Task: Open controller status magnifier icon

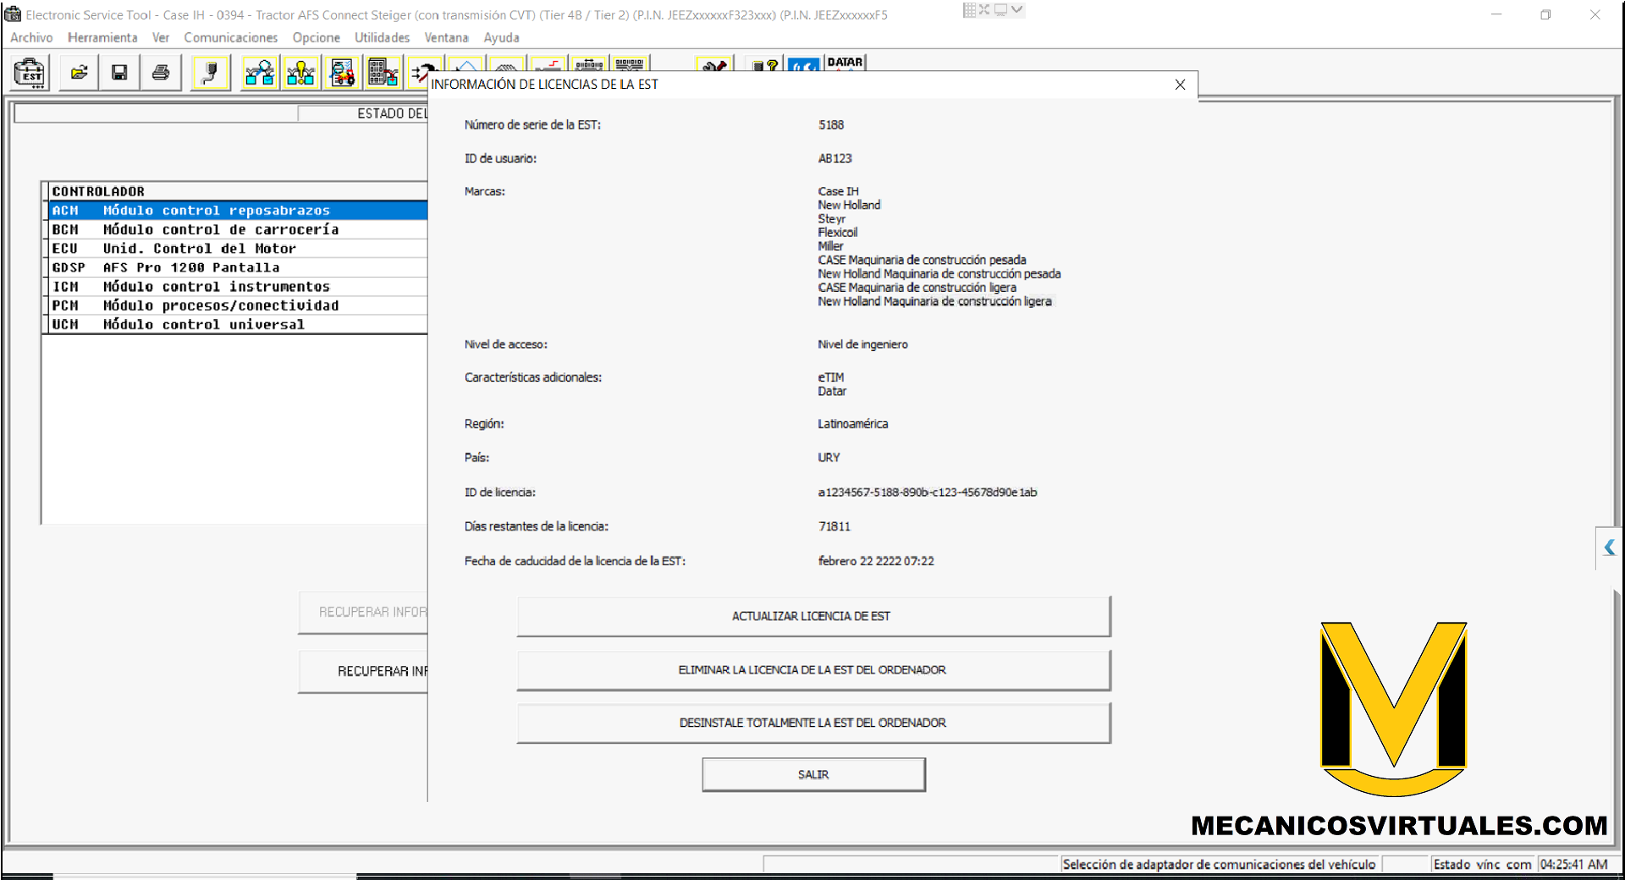Action: (260, 73)
